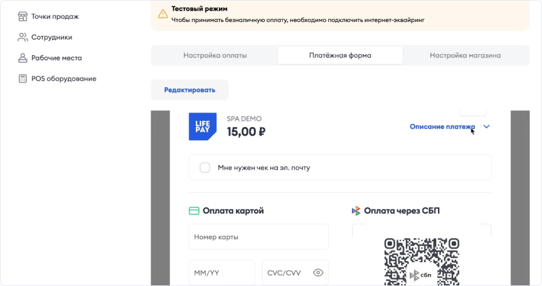
Task: Click the LIFE PAY logo
Action: (x=203, y=126)
